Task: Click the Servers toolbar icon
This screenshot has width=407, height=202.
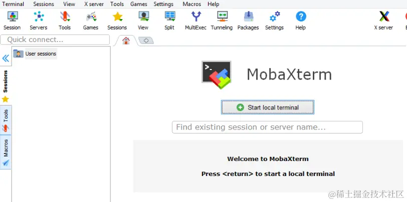Action: (x=39, y=16)
